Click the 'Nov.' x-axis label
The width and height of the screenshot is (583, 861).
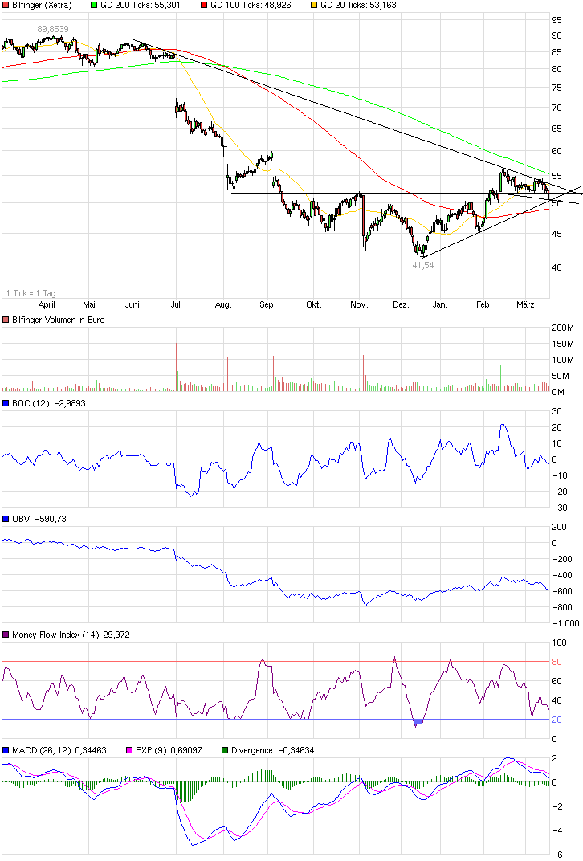[x=359, y=304]
